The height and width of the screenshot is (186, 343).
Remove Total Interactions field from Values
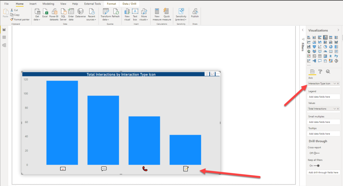338,109
